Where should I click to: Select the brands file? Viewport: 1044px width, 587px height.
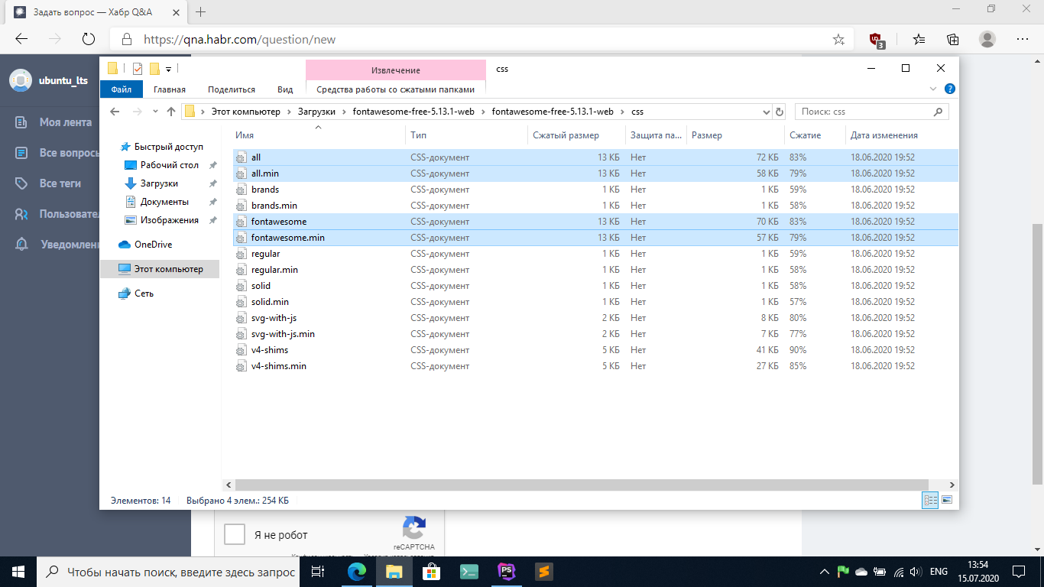(x=595, y=190)
